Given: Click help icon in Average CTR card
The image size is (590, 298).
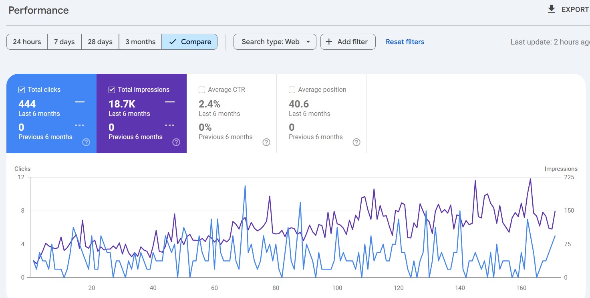Looking at the screenshot, I should click(x=266, y=142).
